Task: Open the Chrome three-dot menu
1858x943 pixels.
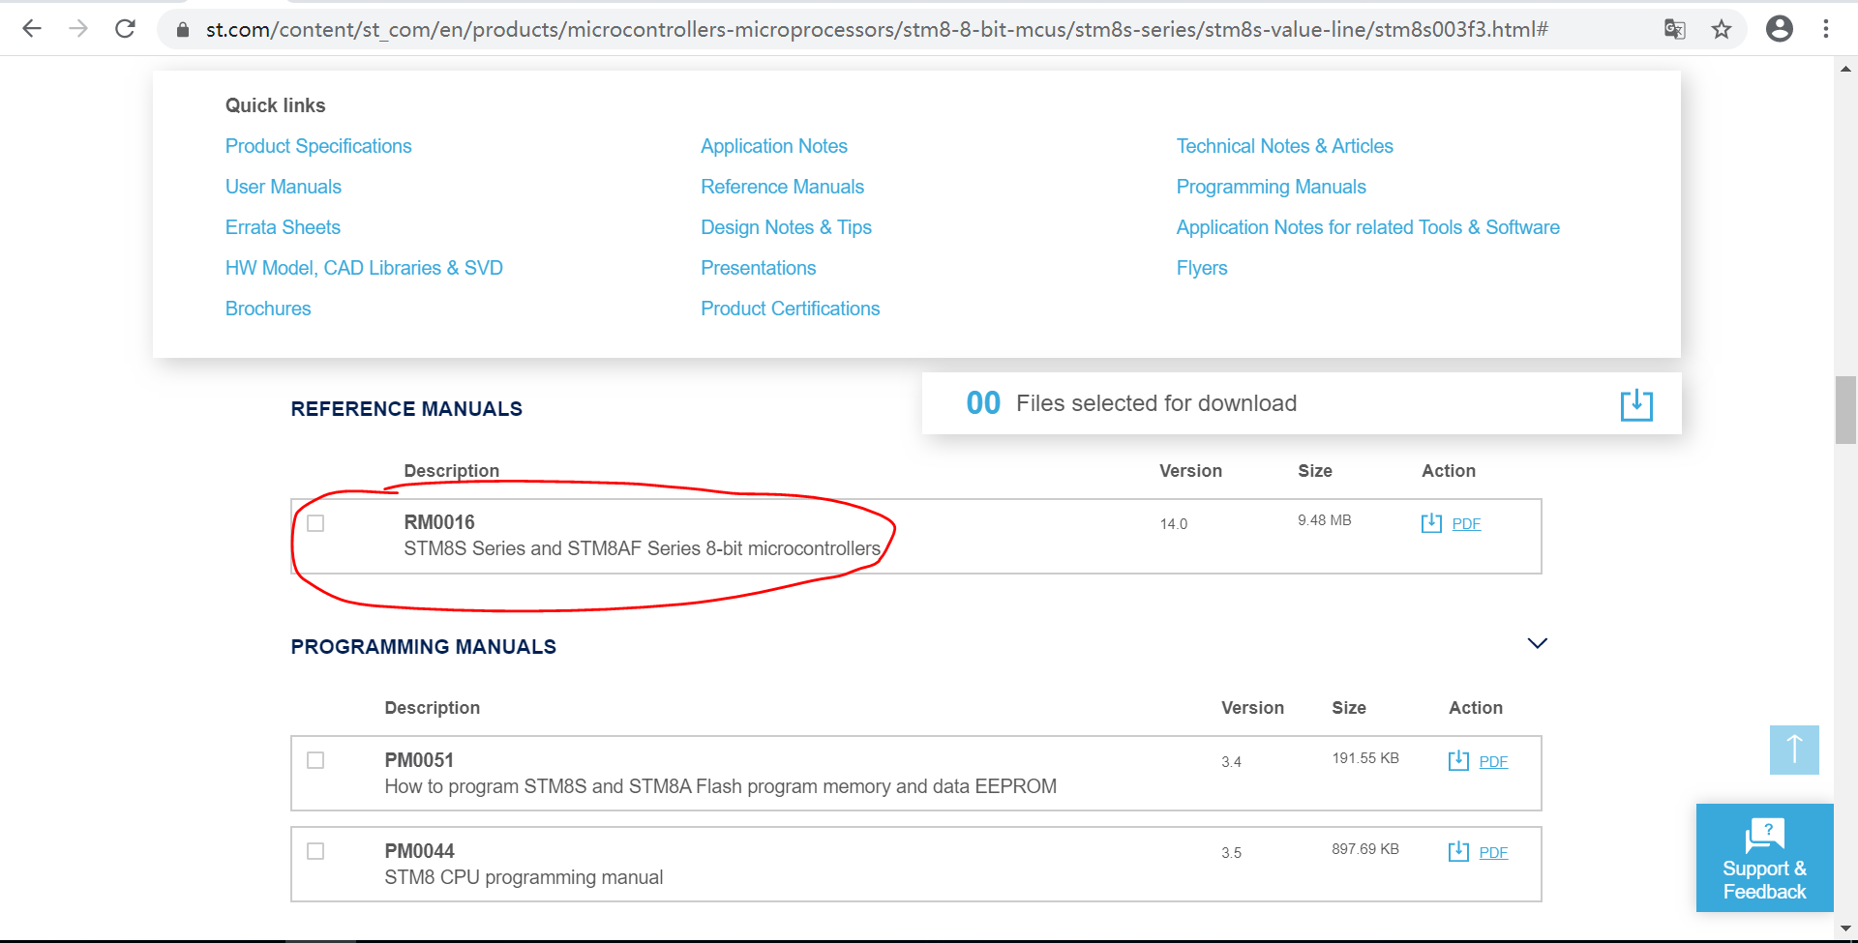Action: [x=1827, y=29]
